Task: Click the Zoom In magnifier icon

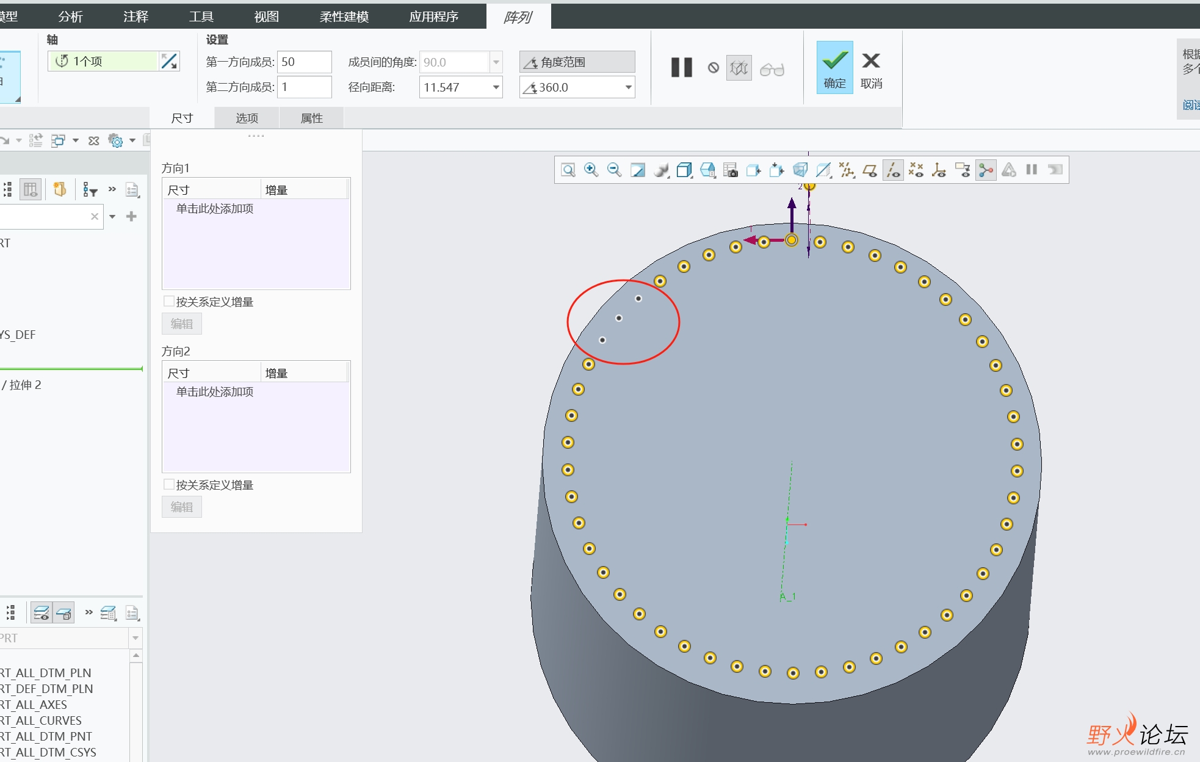Action: coord(591,170)
